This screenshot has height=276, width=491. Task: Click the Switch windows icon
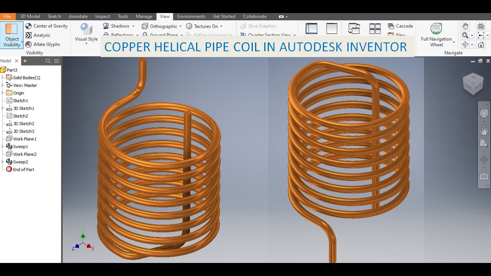tap(354, 29)
